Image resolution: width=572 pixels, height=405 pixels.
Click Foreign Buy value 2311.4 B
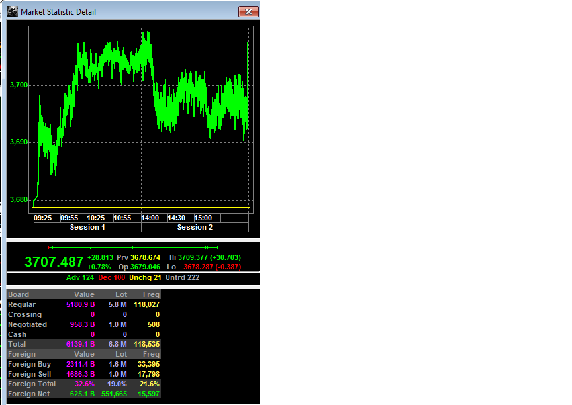[81, 364]
